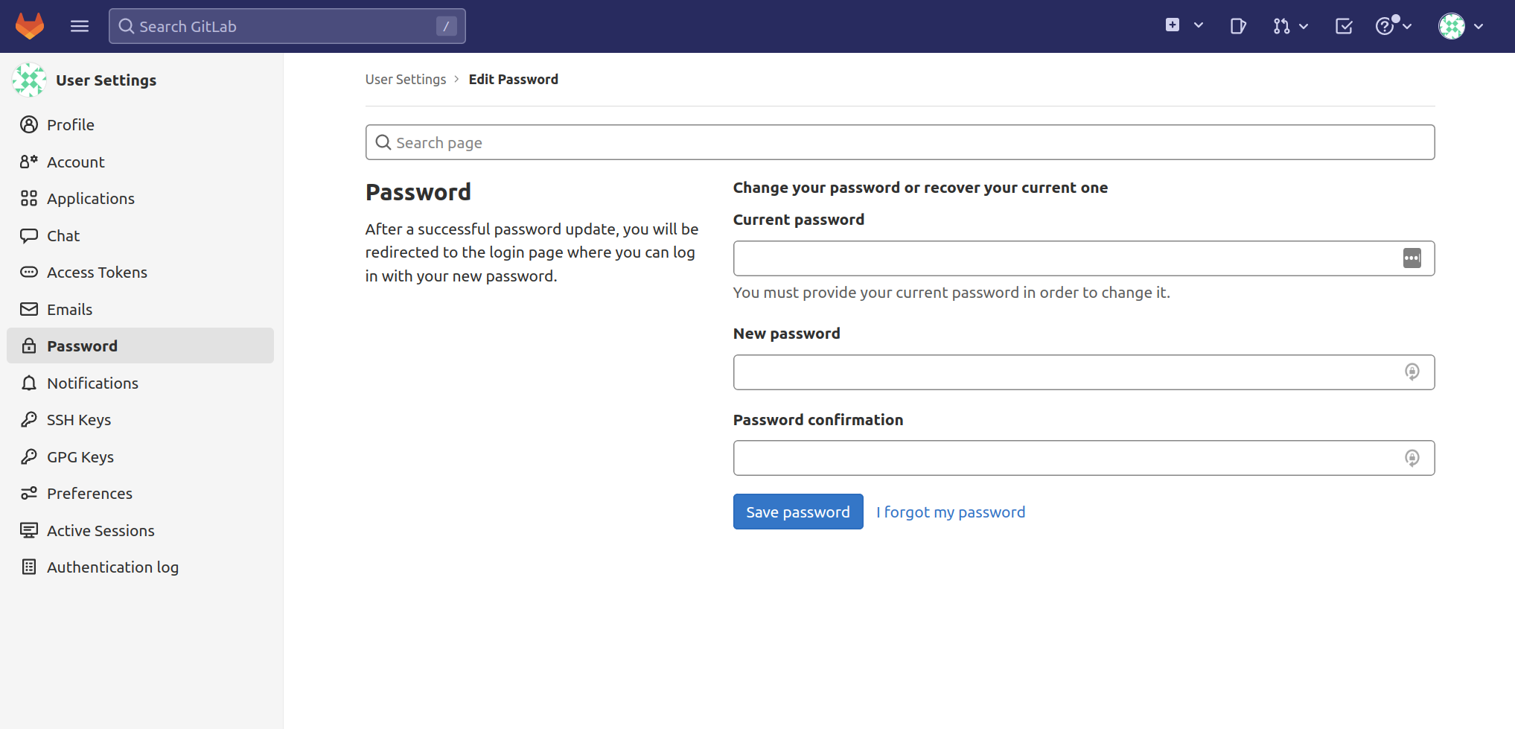Click the User Settings breadcrumb link

click(x=406, y=80)
